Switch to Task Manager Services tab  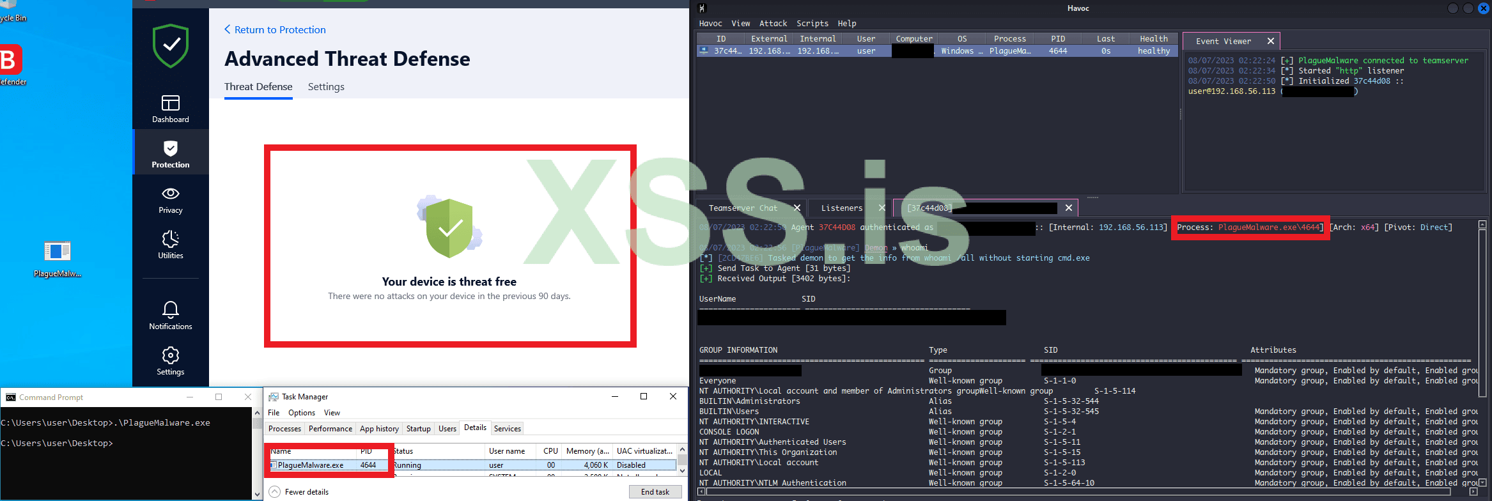508,429
